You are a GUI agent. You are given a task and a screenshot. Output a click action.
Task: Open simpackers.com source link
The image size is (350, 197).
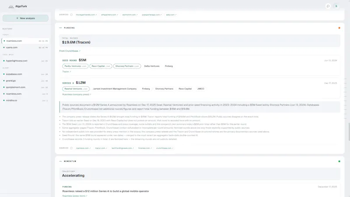click(109, 15)
